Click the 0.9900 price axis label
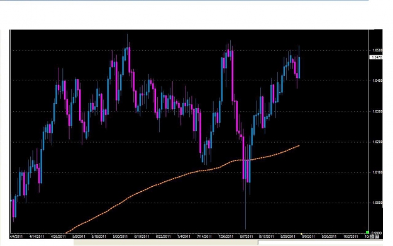Screen dimensions: 393x246 (377, 233)
